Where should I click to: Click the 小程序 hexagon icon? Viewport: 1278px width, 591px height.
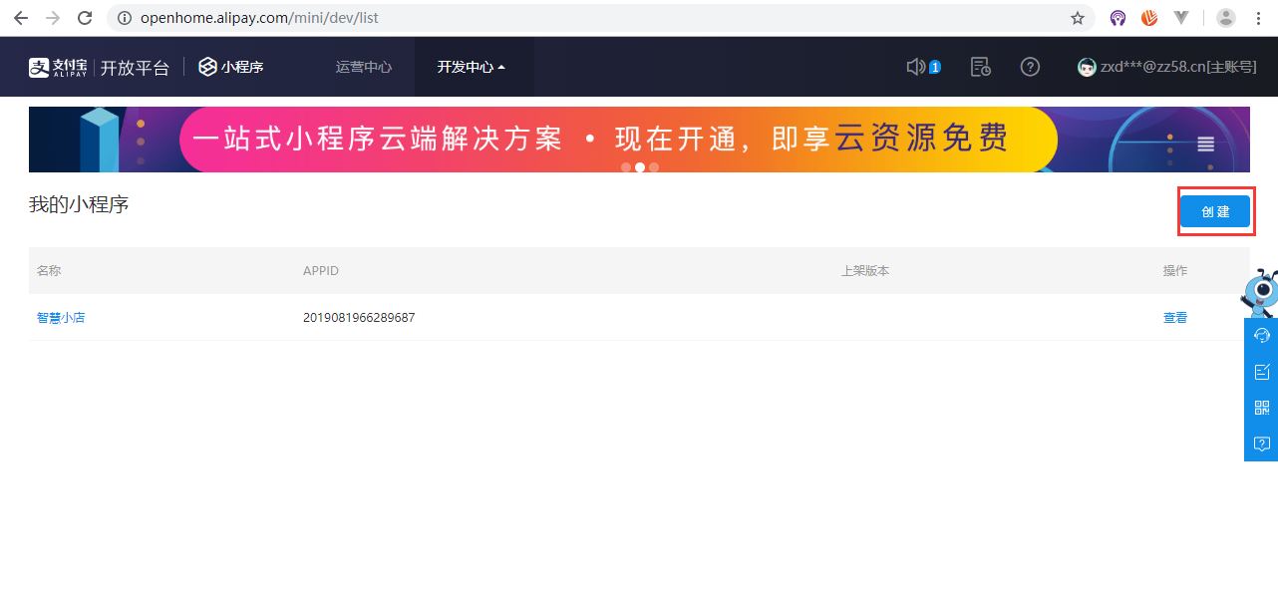206,67
